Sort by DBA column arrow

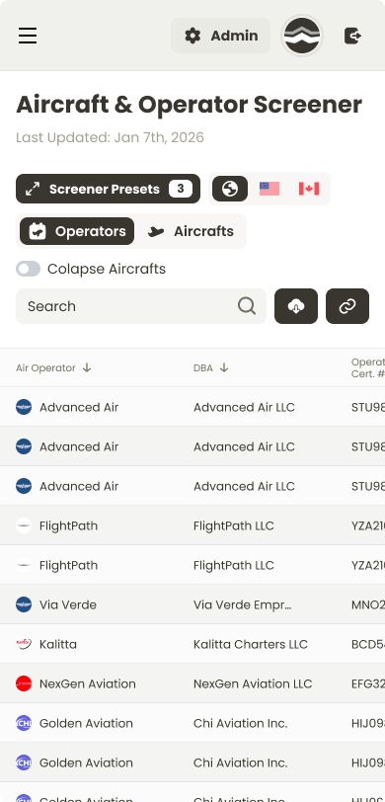pos(224,367)
